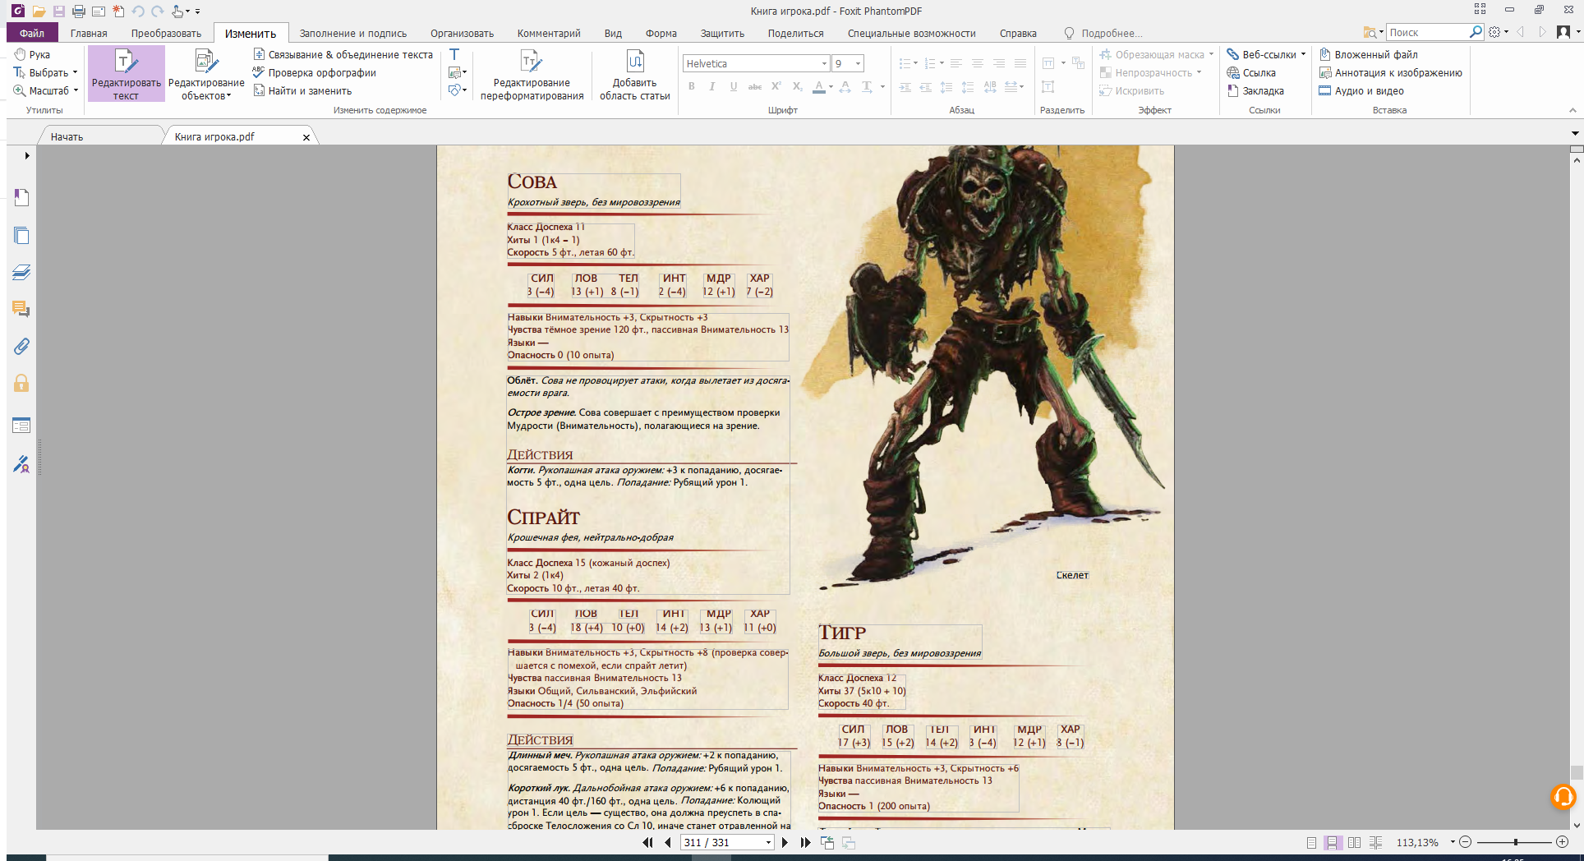The height and width of the screenshot is (861, 1584).
Task: Open the Attachments paperclip panel
Action: [21, 347]
